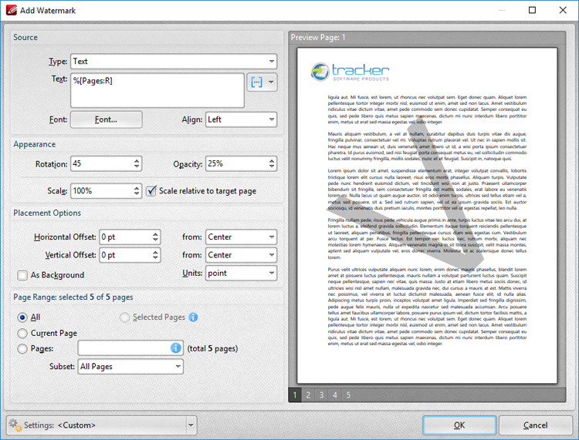Open the Subset All Pages dropdown
The height and width of the screenshot is (440, 579).
click(130, 366)
